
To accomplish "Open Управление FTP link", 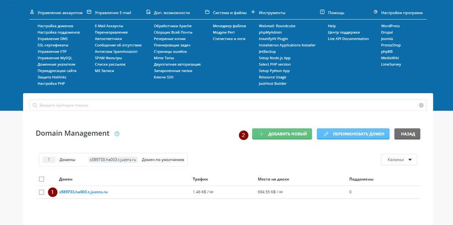I will [x=52, y=52].
